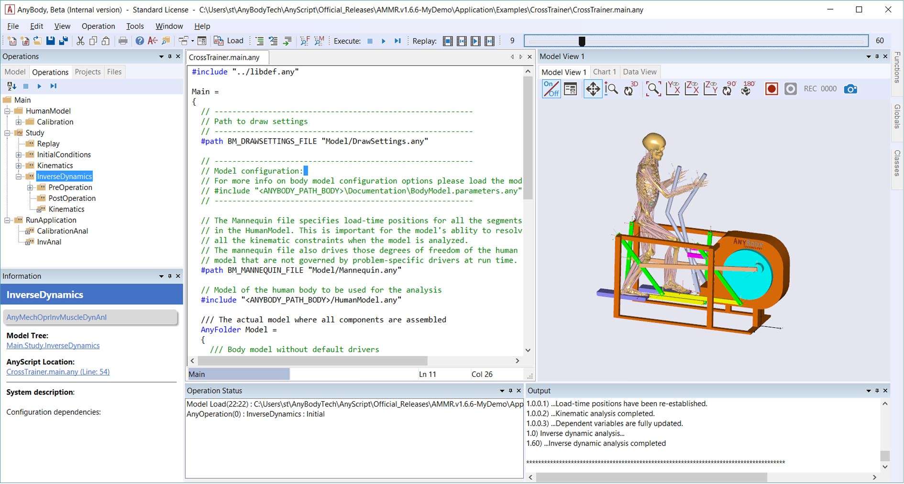Select the Pan tool in Model View
904x484 pixels.
pyautogui.click(x=593, y=89)
